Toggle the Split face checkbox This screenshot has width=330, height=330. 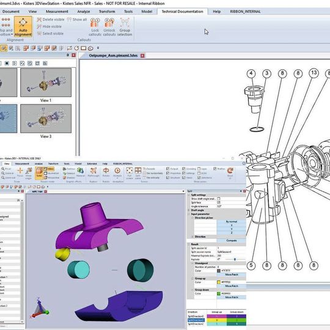point(219,202)
